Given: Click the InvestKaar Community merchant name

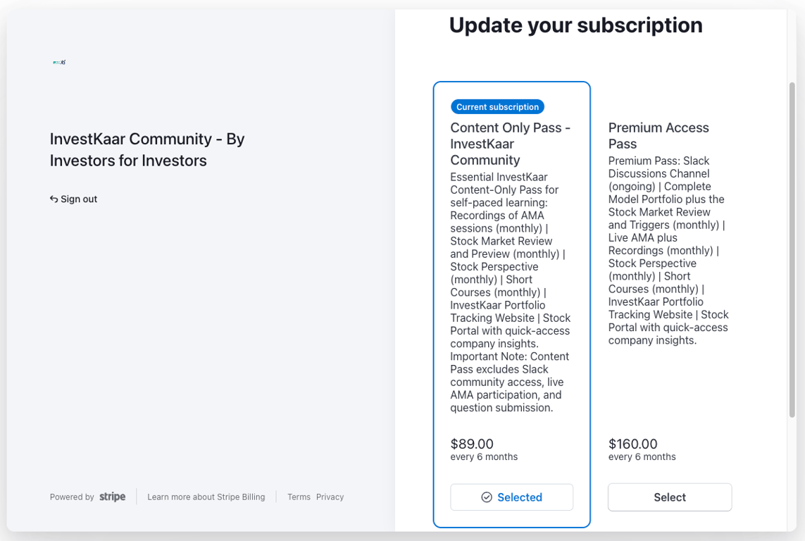Looking at the screenshot, I should click(x=147, y=149).
